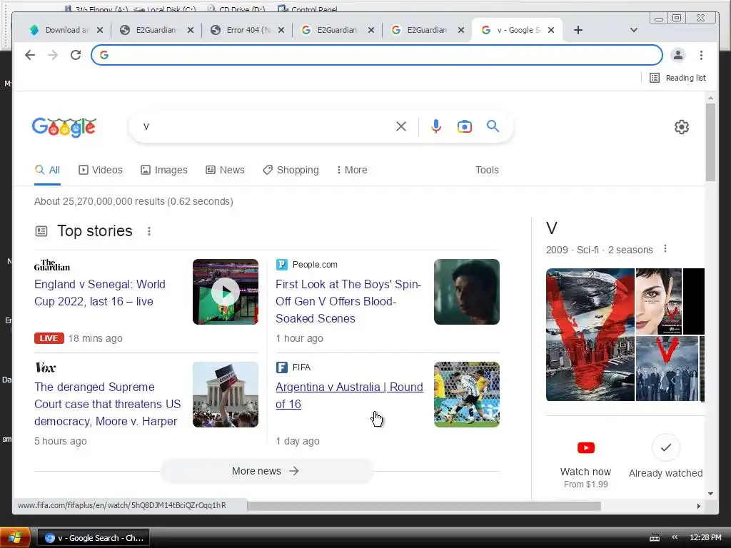Open Google quick settings gear
This screenshot has width=731, height=548.
pos(682,127)
